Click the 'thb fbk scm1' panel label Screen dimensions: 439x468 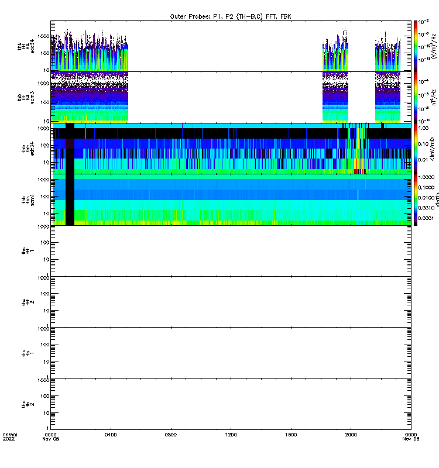pyautogui.click(x=28, y=200)
